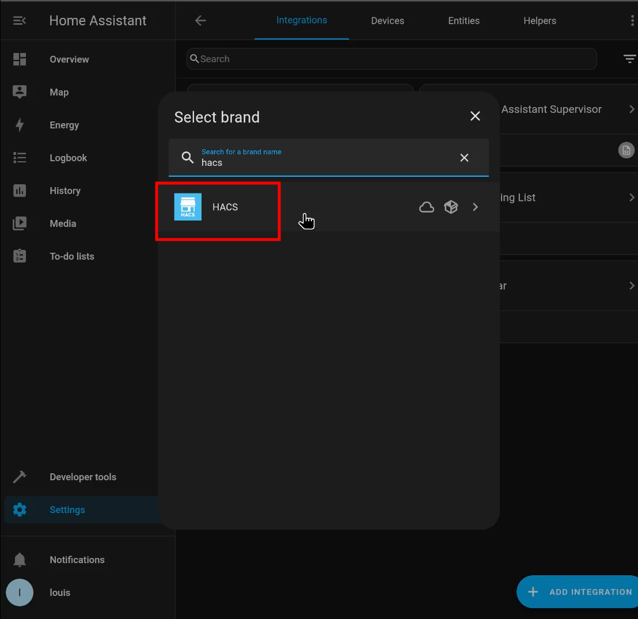The height and width of the screenshot is (619, 638).
Task: Switch to the Helpers tab
Action: 540,21
